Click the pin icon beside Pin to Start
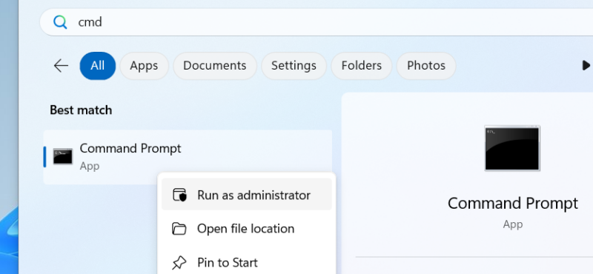Screen dimensions: 593x274 coord(179,263)
